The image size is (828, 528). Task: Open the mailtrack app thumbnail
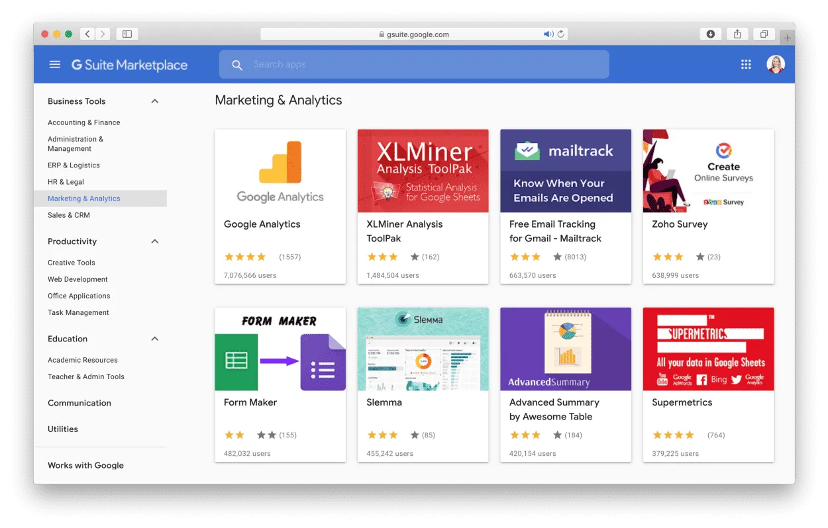coord(566,171)
